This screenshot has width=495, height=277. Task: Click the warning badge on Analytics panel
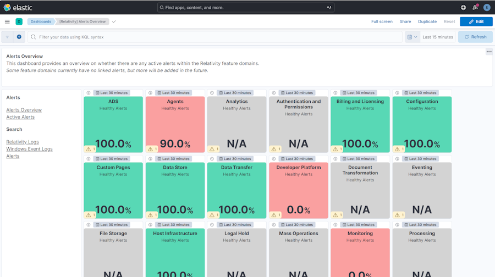[214, 149]
